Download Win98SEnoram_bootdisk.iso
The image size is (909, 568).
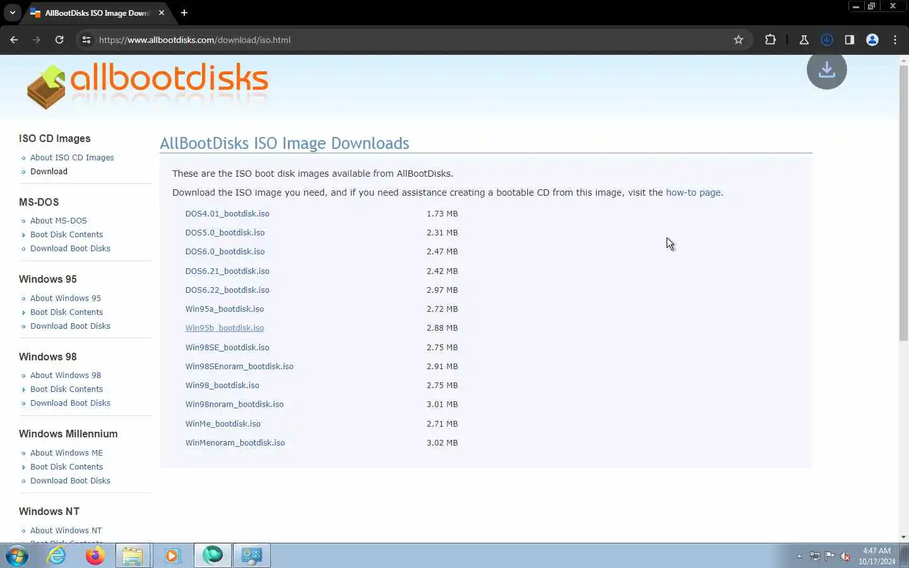(x=239, y=366)
